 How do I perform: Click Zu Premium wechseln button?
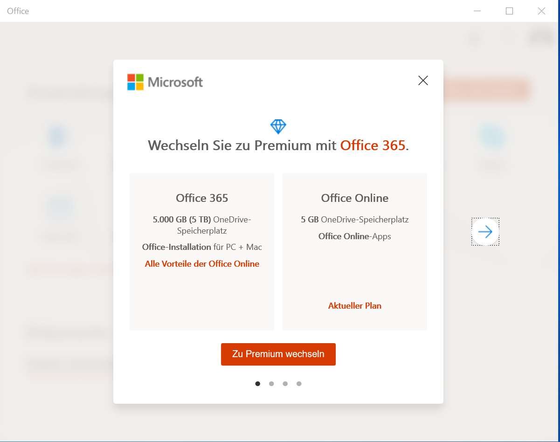[278, 354]
